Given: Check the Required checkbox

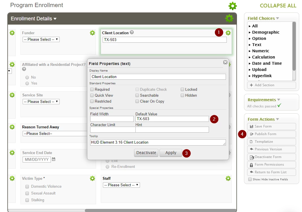Looking at the screenshot, I should click(92, 89).
